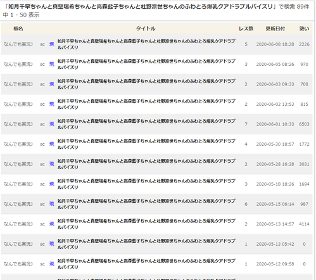Click the sc link in the 2020-05-28 16:28 row
316x280 pixels.
(42, 164)
